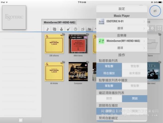Tap the music note songs icon
The height and width of the screenshot is (123, 163).
[x=47, y=29]
